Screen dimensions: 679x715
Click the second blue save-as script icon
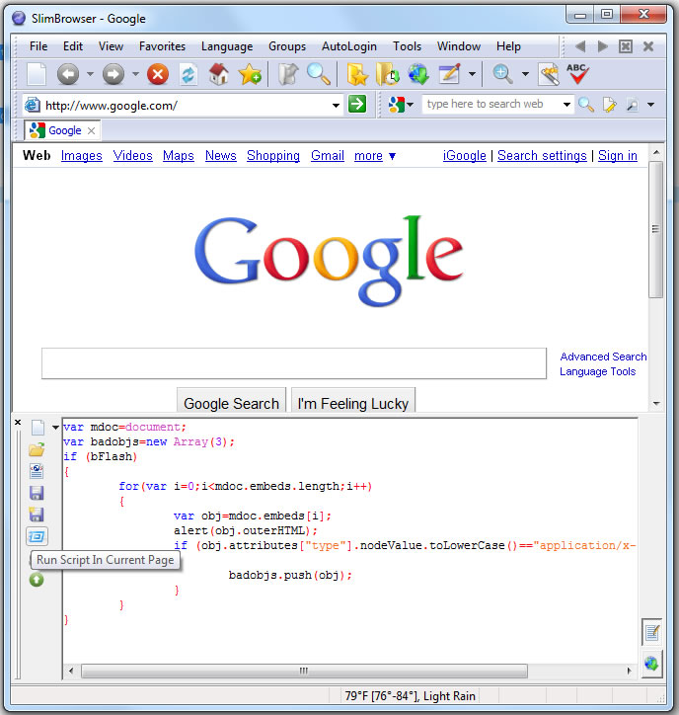37,515
